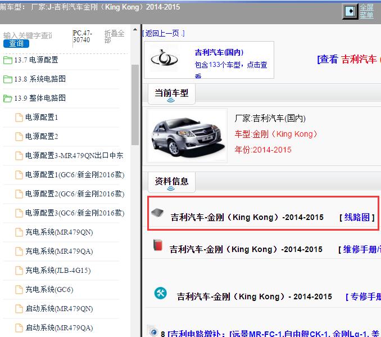Click 车型:金刚(King Kong) text
Image resolution: width=381 pixels, height=337 pixels.
(x=276, y=134)
